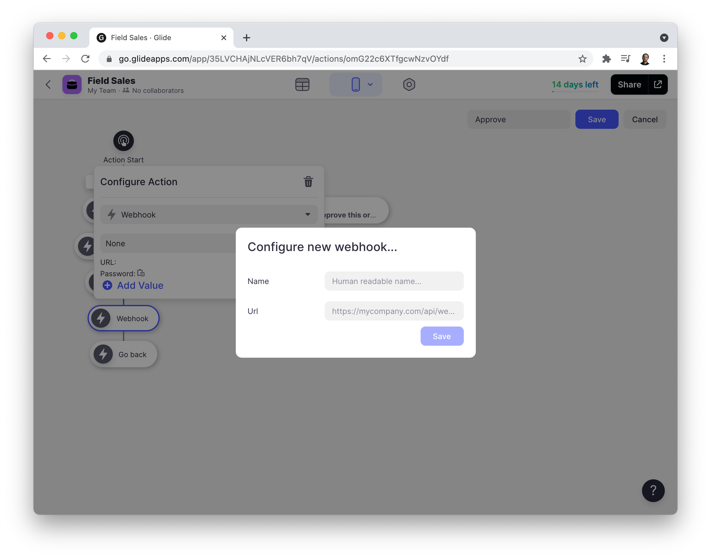
Task: Bookmark this page with star icon
Action: [x=582, y=59]
